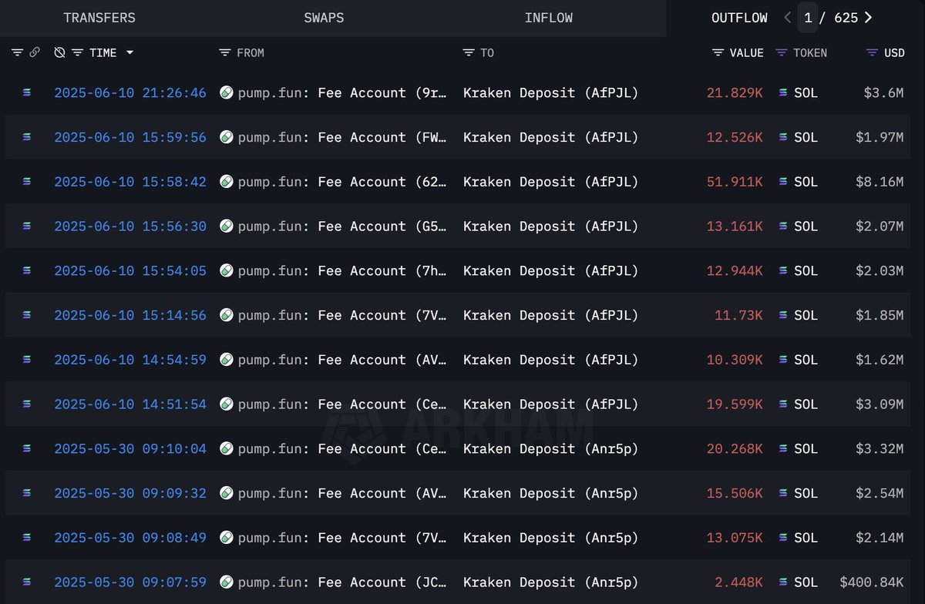
Task: Click the Solana chain icon in the 09:07:59 row
Action: coord(28,582)
